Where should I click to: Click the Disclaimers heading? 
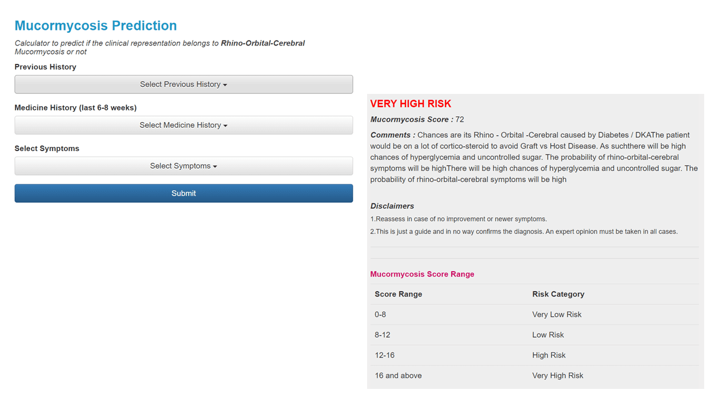392,206
